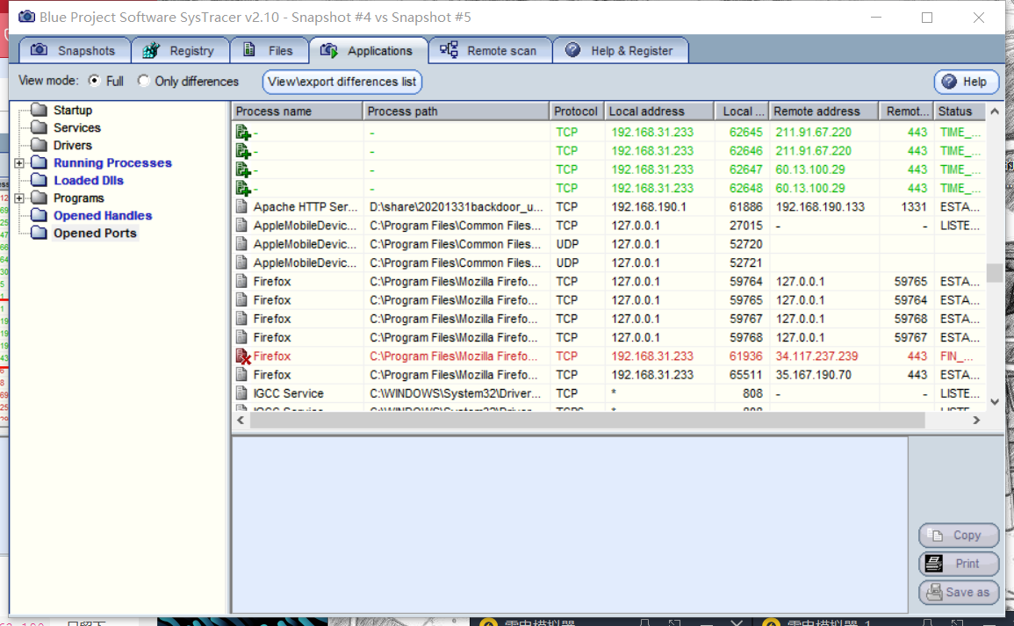Select the Opened Ports folder icon
Screen dimensions: 1014x626
click(x=39, y=233)
